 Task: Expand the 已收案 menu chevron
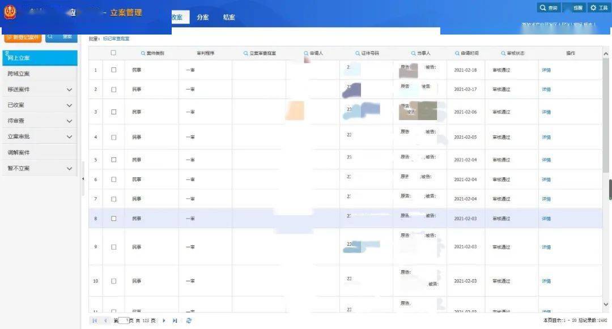(69, 105)
